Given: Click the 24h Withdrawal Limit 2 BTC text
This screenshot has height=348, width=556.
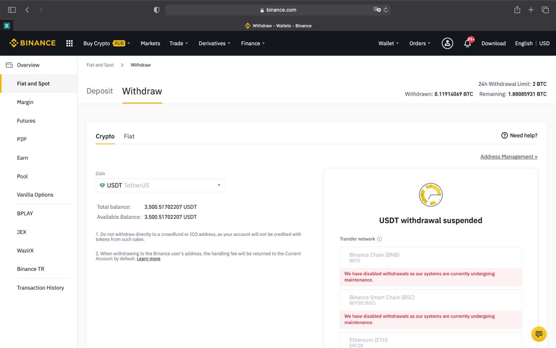Looking at the screenshot, I should pyautogui.click(x=513, y=84).
